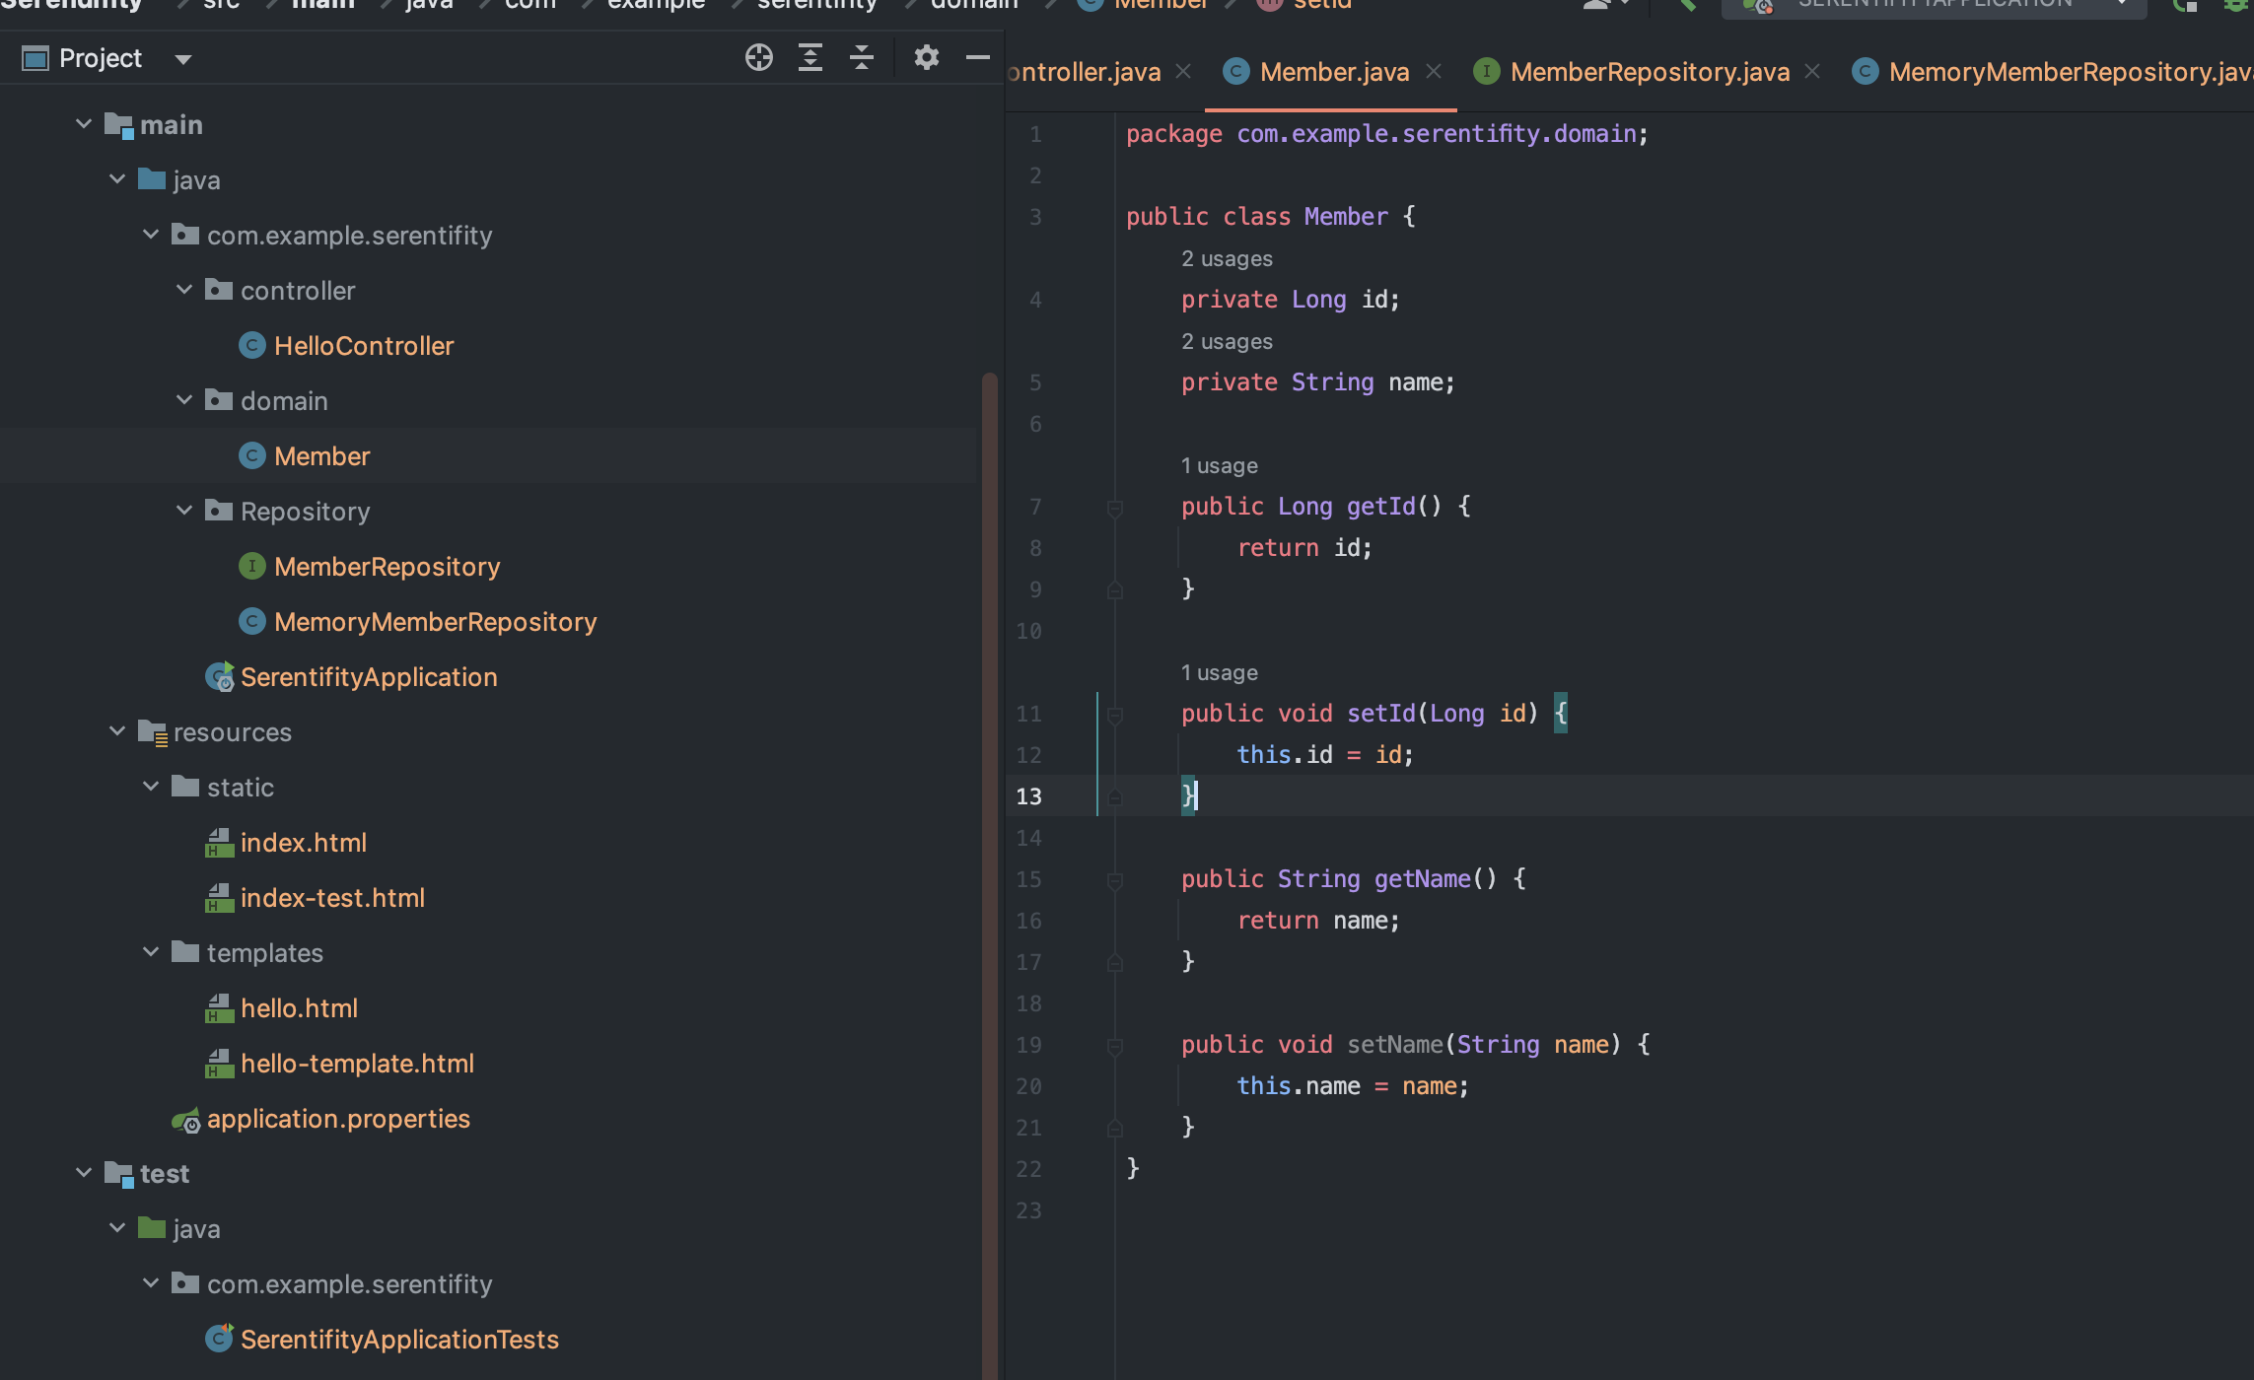Screen dimensions: 2254x1380
Task: Select application.properties file
Action: coord(338,1119)
